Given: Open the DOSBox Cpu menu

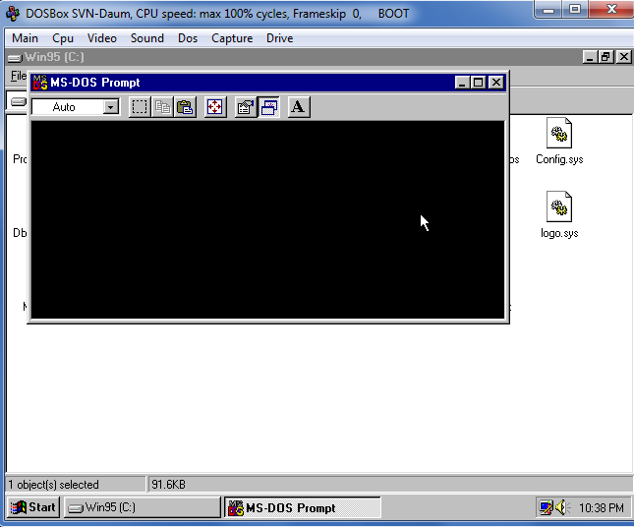Looking at the screenshot, I should pyautogui.click(x=63, y=38).
